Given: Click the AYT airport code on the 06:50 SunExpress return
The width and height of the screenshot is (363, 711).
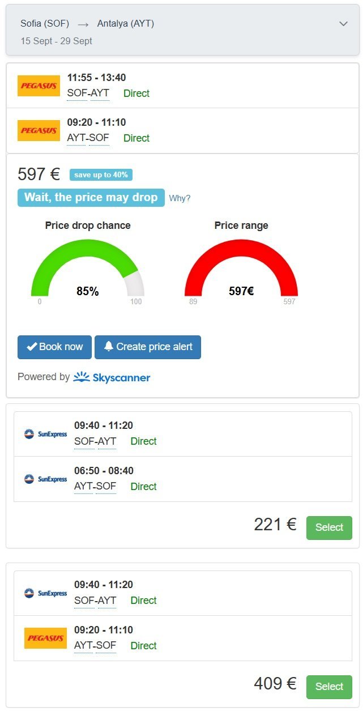Looking at the screenshot, I should 83,486.
